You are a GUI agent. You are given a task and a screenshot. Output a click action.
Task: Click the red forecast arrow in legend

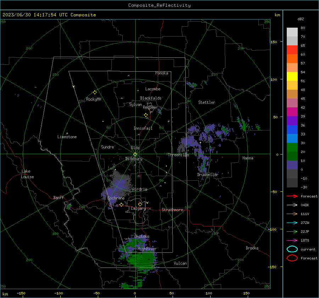[x=292, y=196]
